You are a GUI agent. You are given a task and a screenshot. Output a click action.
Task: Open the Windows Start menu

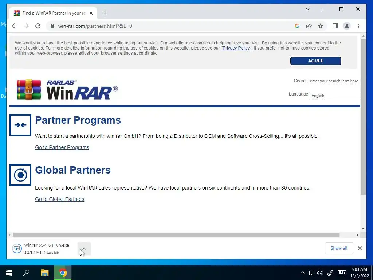(9, 273)
